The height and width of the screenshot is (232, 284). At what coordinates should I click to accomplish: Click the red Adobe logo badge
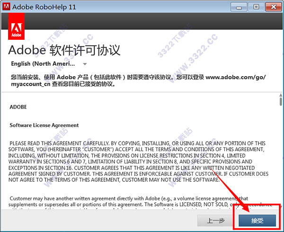[x=16, y=26]
